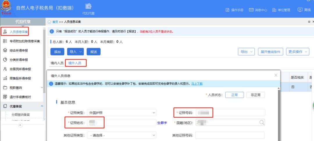The image size is (314, 141).
Task: Click the 马上下载 download link
Action: (197, 84)
